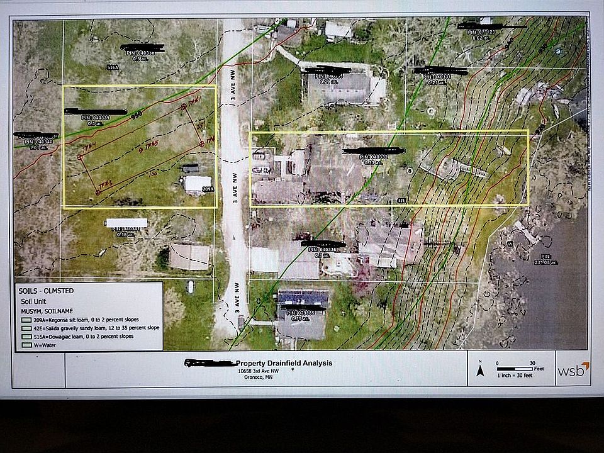The height and width of the screenshot is (453, 604).
Task: Click the SOILS - OLMSTED legend heading
Action: point(44,291)
